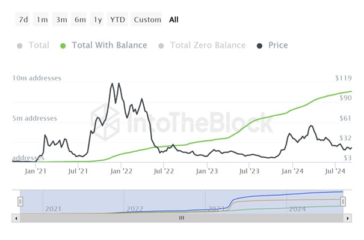Screen dimensions: 364x240
Task: Select the All time range
Action: point(174,20)
